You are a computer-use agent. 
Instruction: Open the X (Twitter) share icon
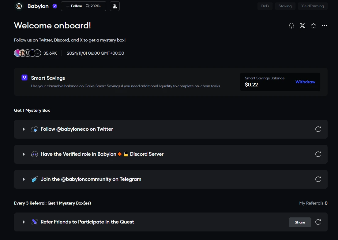pos(302,26)
